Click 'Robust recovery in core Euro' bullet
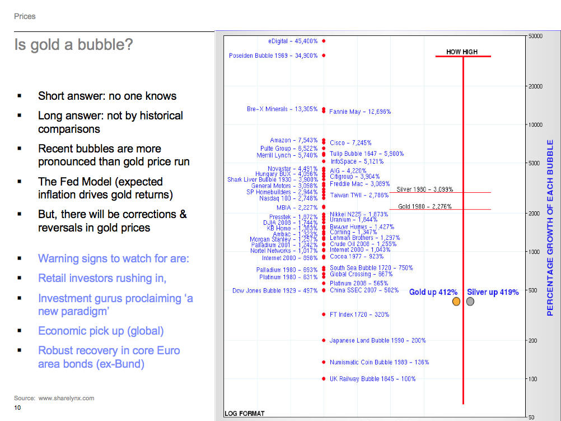 coord(109,357)
